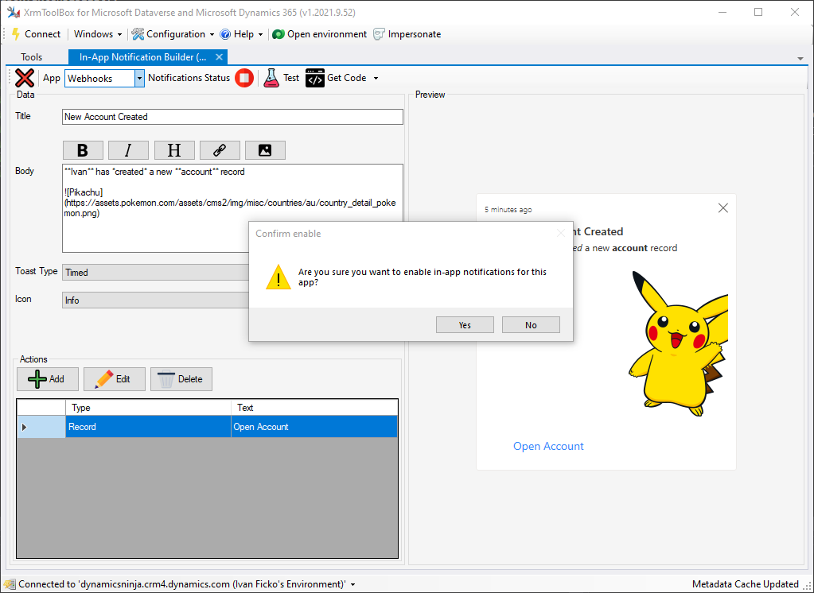Insert heading with the H button
The height and width of the screenshot is (593, 814).
(174, 150)
